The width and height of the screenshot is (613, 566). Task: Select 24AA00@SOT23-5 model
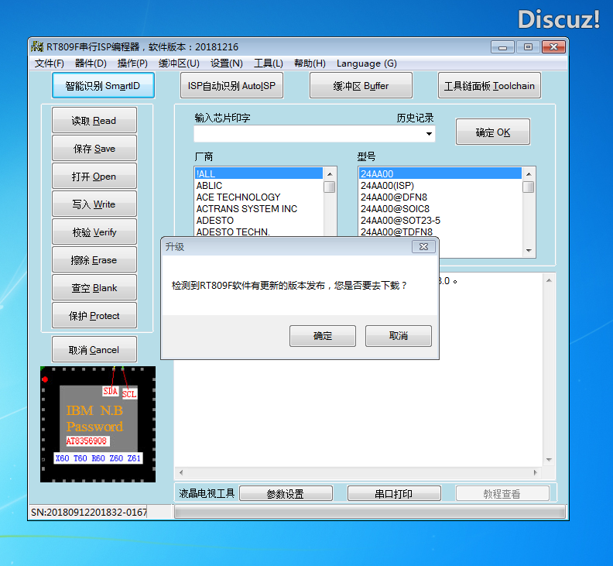point(440,220)
